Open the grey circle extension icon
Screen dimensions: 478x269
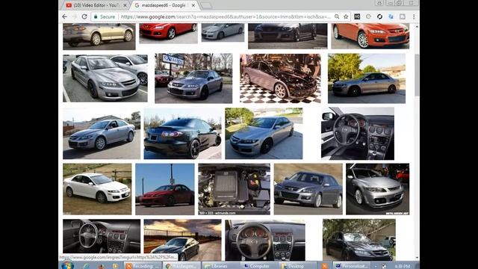click(x=368, y=16)
